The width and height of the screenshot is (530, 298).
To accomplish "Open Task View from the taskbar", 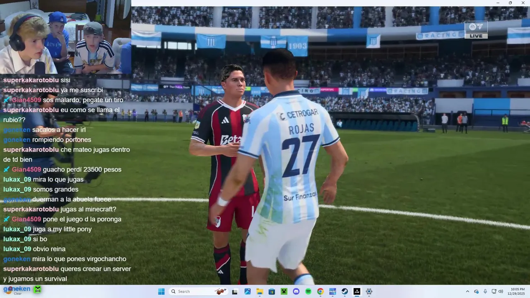I will pos(235,291).
